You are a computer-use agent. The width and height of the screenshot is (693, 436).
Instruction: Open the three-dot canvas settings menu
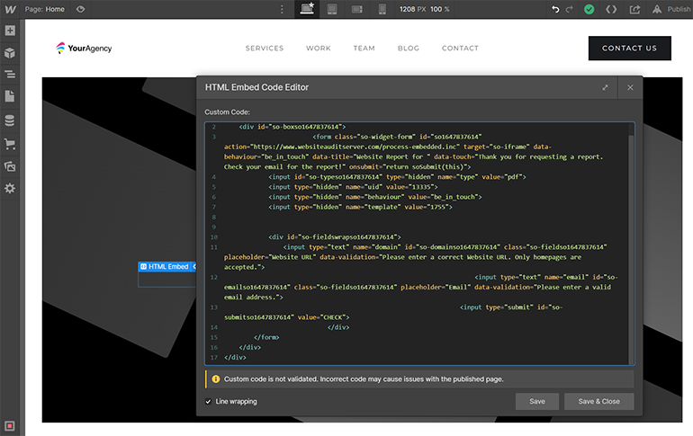(282, 9)
